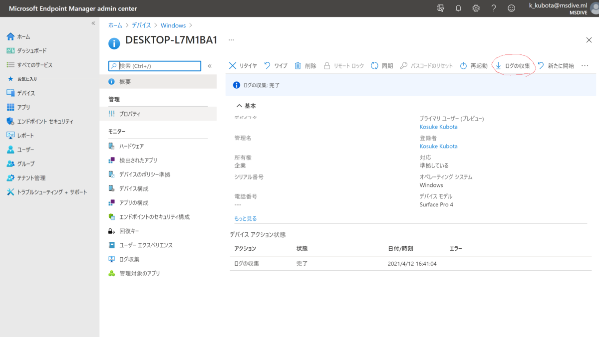Open portal settings gear
Image resolution: width=599 pixels, height=337 pixels.
[x=476, y=8]
